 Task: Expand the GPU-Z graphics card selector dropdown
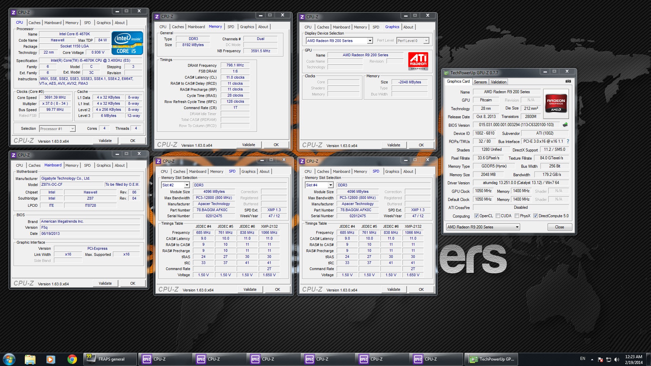point(517,227)
